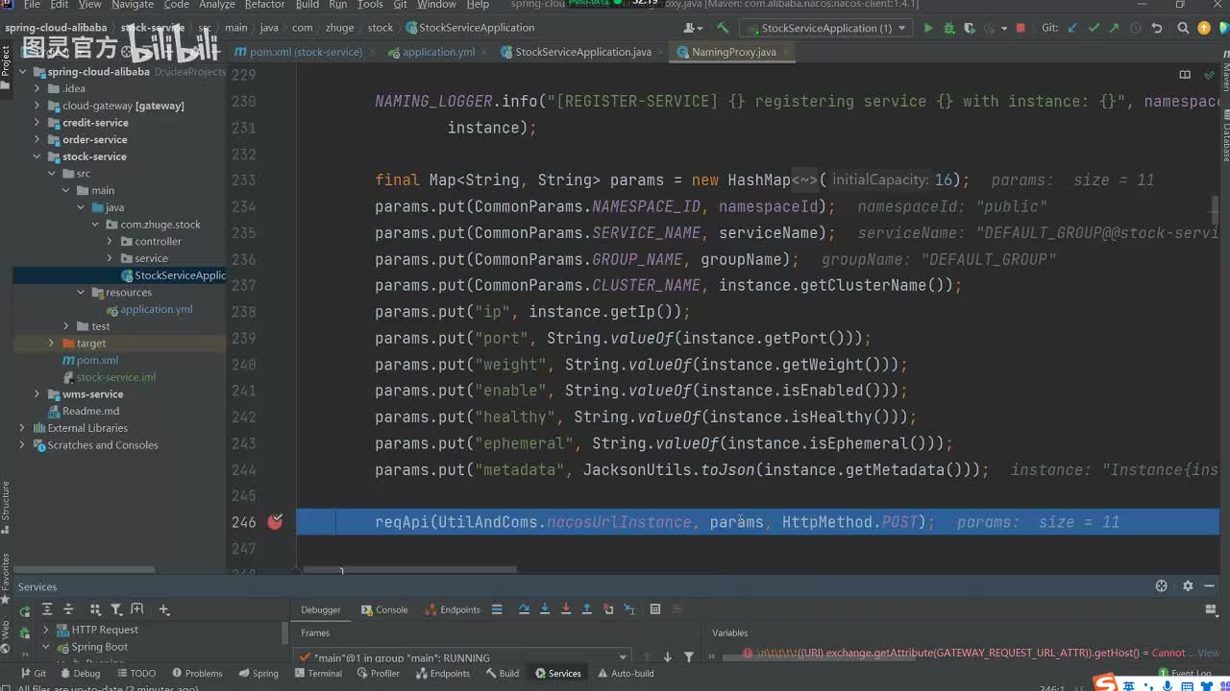Expand the target folder
The image size is (1230, 691).
pyautogui.click(x=51, y=344)
